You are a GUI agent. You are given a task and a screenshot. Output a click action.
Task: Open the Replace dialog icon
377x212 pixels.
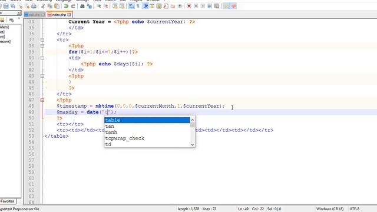coord(90,6)
